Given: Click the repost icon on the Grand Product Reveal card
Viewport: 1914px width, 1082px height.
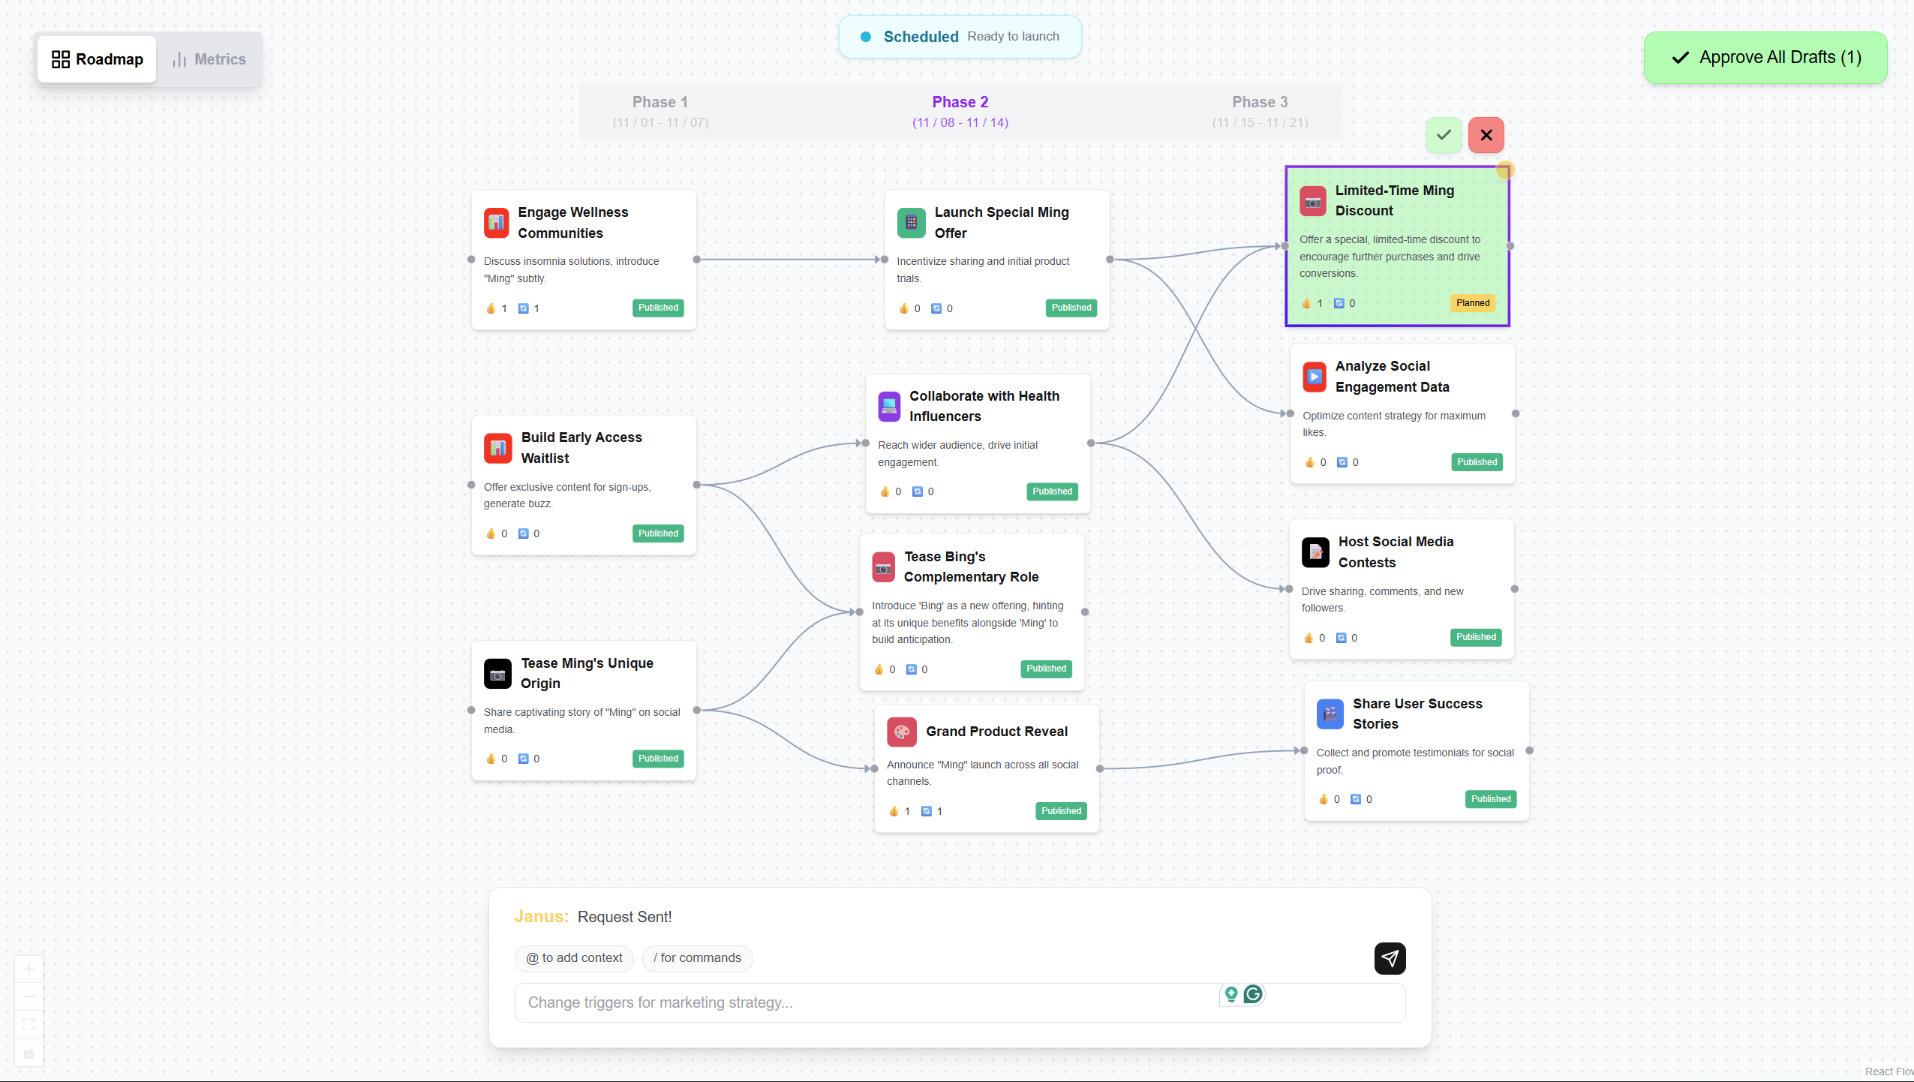Looking at the screenshot, I should coord(926,811).
